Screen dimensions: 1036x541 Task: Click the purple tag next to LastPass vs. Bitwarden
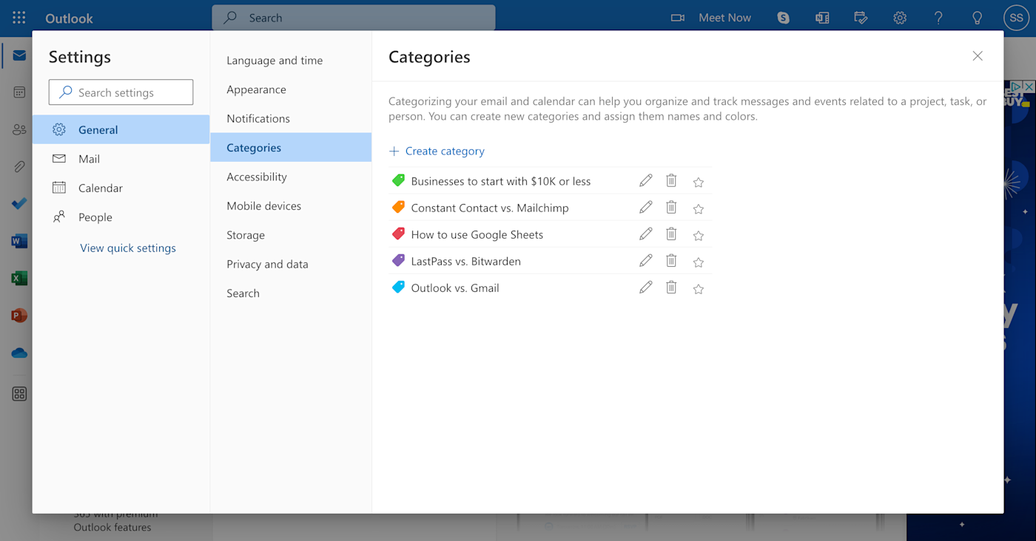point(398,260)
